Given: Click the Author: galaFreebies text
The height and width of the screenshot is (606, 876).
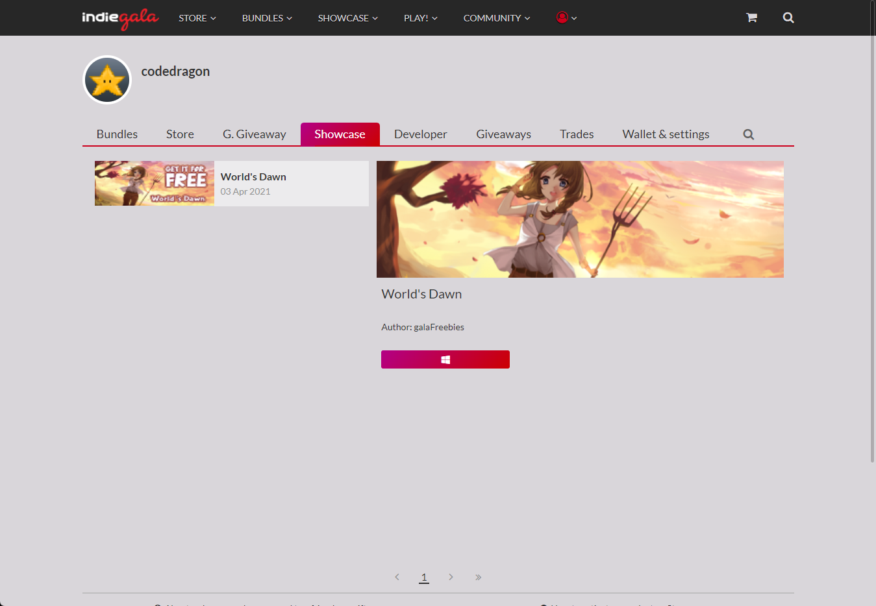Looking at the screenshot, I should pyautogui.click(x=423, y=327).
